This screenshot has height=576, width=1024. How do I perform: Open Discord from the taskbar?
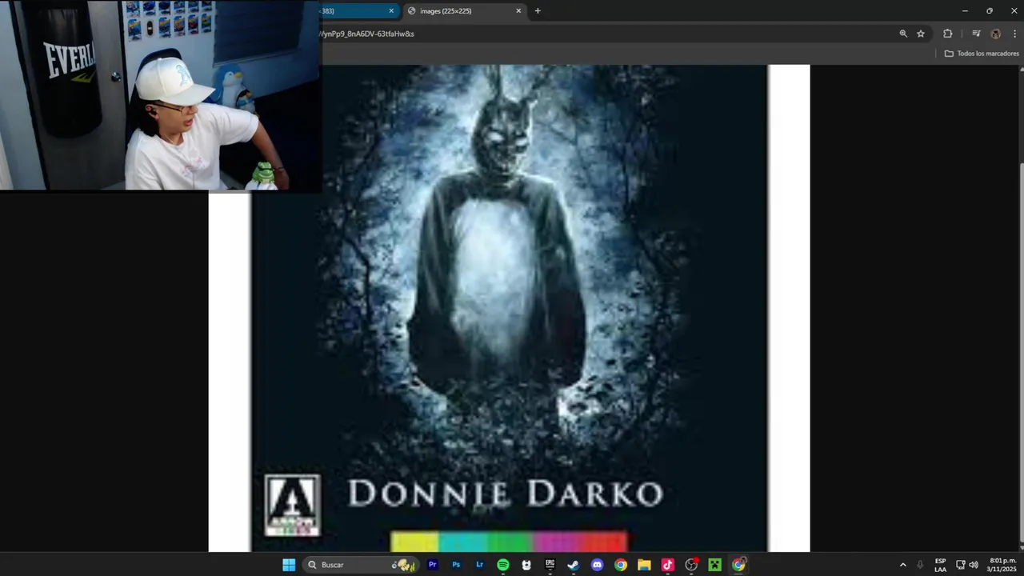(597, 565)
